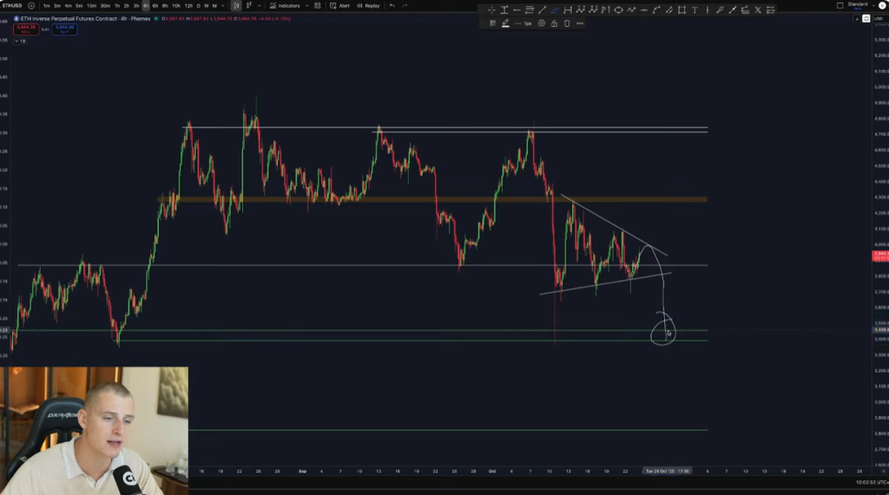This screenshot has width=889, height=495.
Task: Switch to the 1h timeframe
Action: (x=117, y=5)
